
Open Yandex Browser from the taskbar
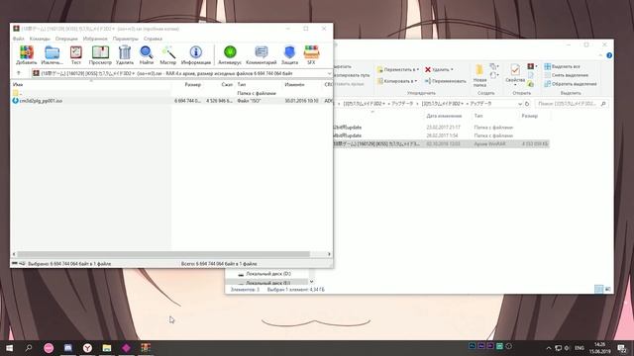point(87,347)
